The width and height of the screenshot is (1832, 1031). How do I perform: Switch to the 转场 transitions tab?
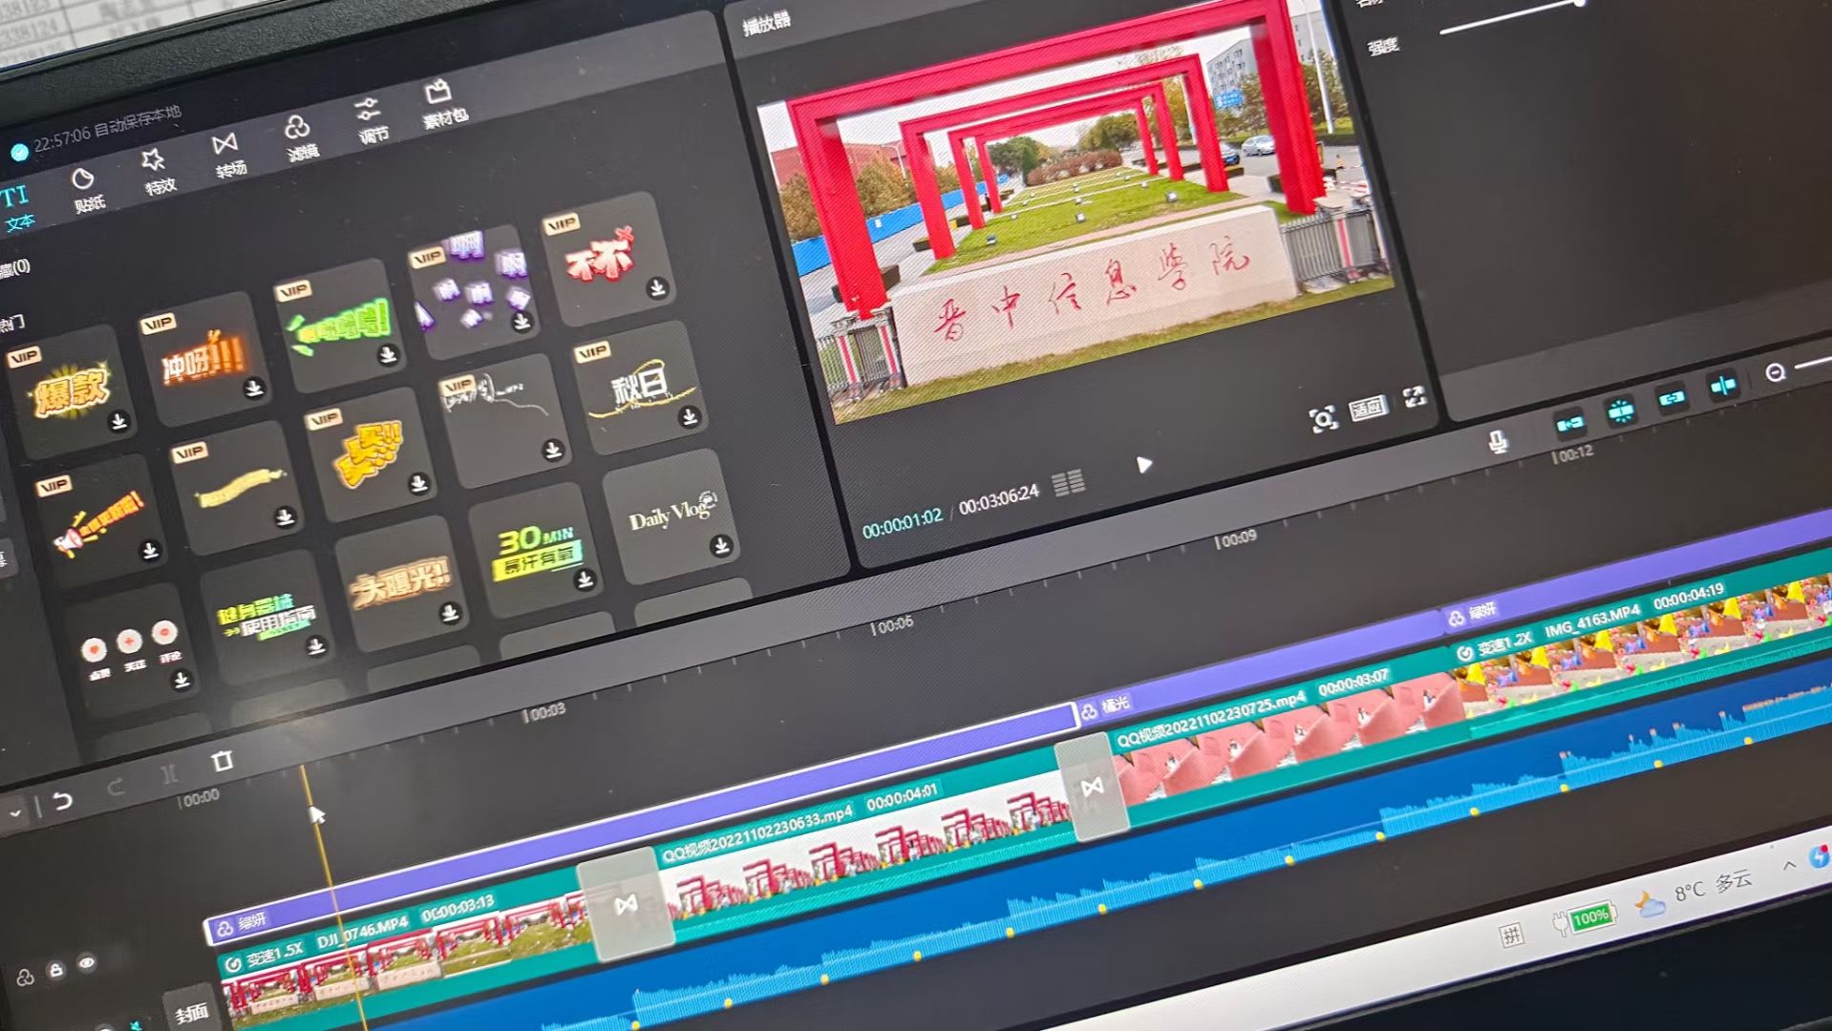[228, 155]
